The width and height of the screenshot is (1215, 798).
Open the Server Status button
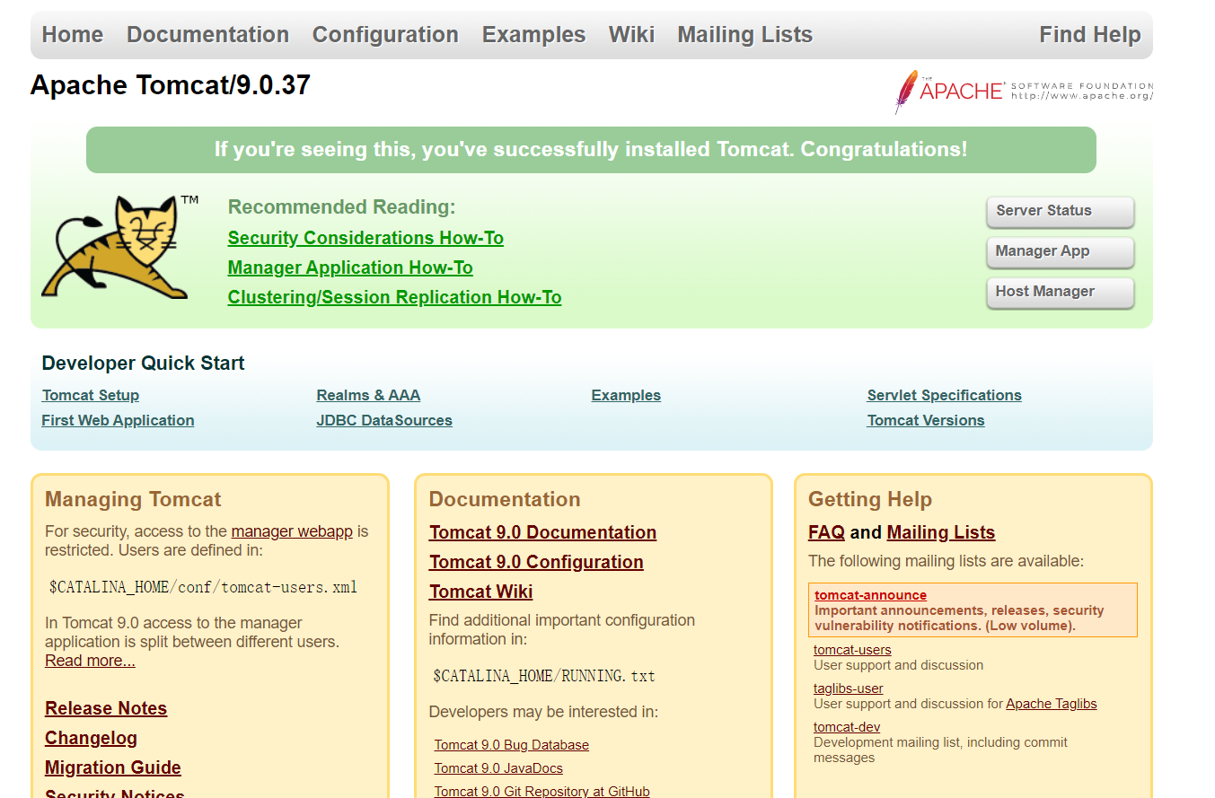tap(1060, 212)
